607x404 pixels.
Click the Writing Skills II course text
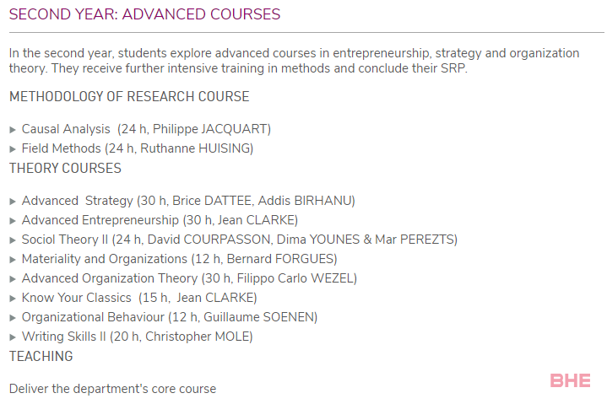pos(137,337)
